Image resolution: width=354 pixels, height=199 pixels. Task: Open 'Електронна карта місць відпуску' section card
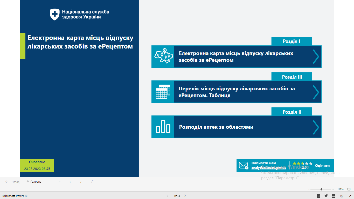[237, 57]
